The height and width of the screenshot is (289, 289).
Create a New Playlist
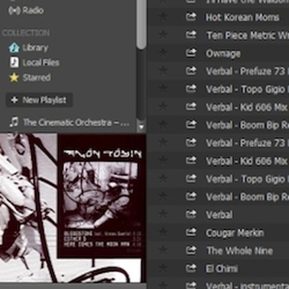39,100
